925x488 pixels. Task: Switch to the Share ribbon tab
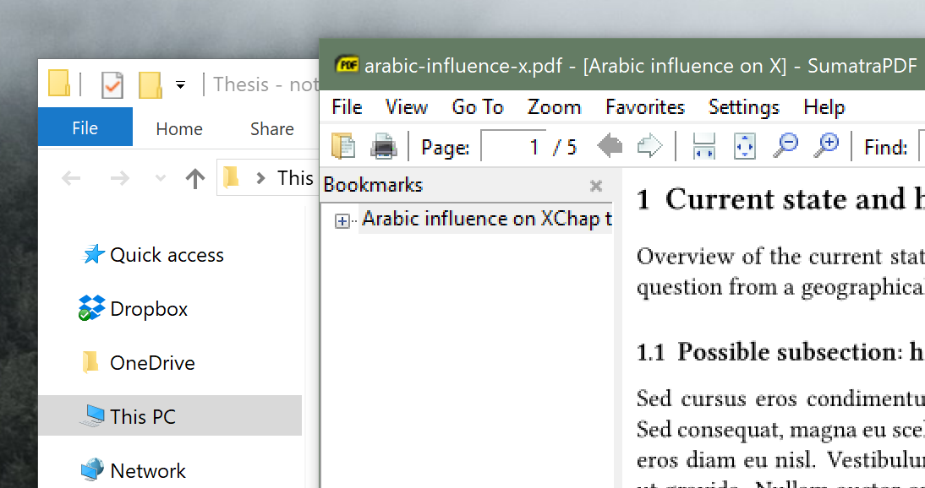point(271,128)
